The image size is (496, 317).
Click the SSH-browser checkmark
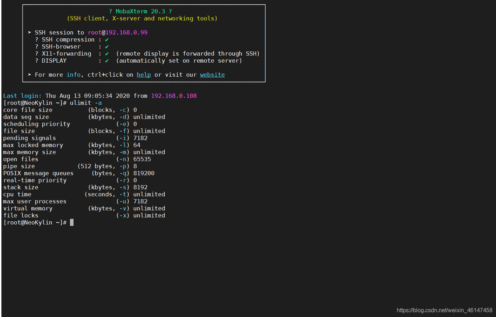coord(107,47)
